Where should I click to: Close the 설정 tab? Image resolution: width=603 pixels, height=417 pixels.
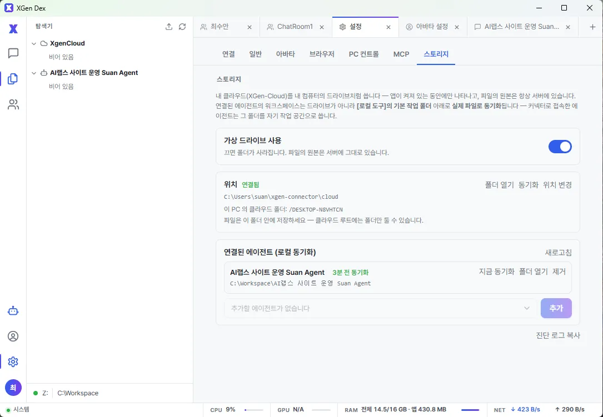(x=388, y=27)
